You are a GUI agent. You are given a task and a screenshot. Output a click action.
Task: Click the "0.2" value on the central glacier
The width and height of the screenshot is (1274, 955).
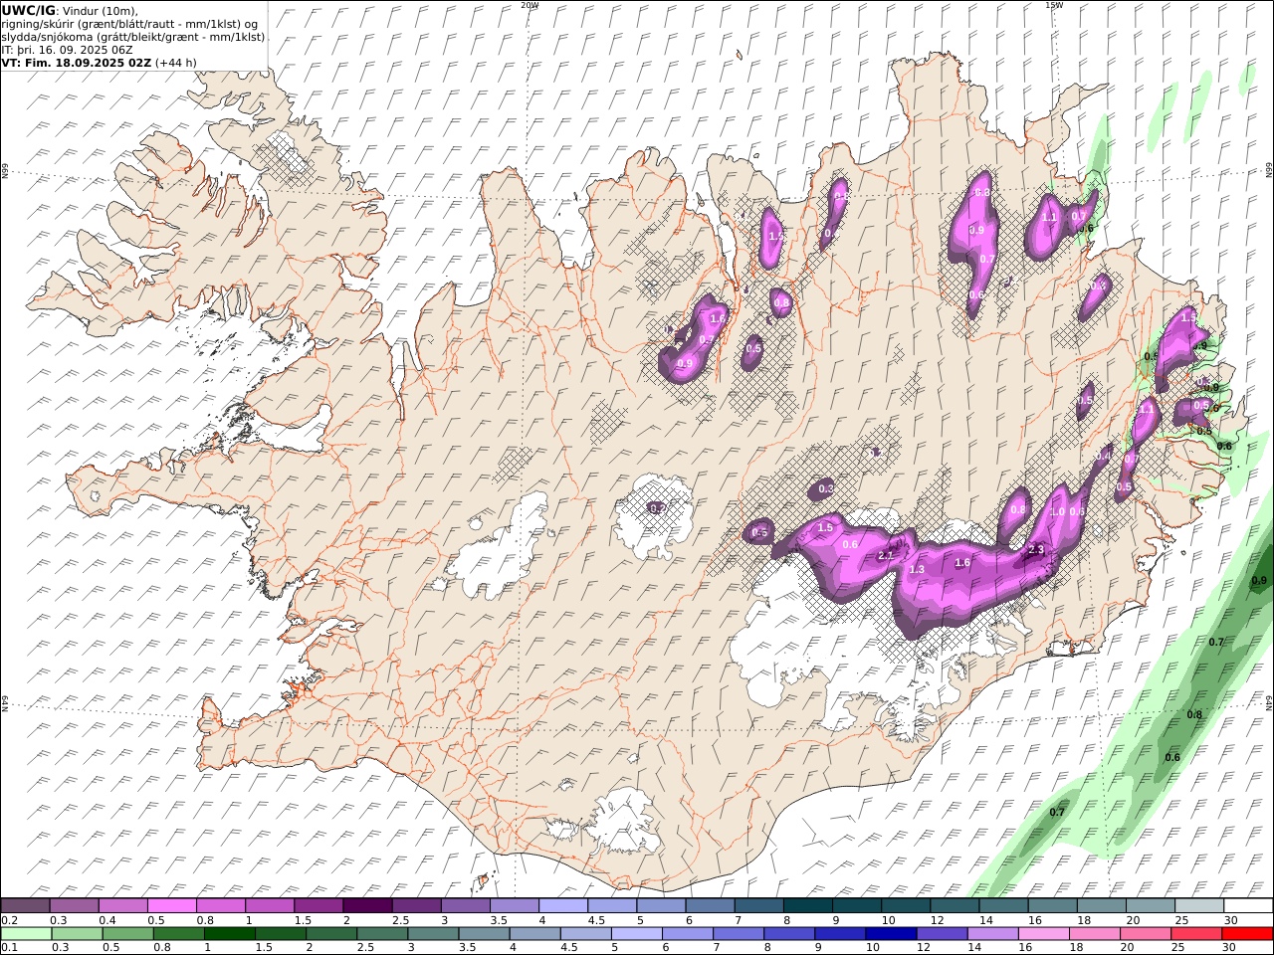click(657, 508)
